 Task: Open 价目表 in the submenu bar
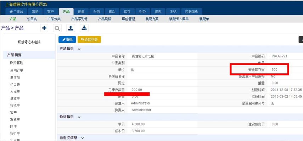(32, 19)
